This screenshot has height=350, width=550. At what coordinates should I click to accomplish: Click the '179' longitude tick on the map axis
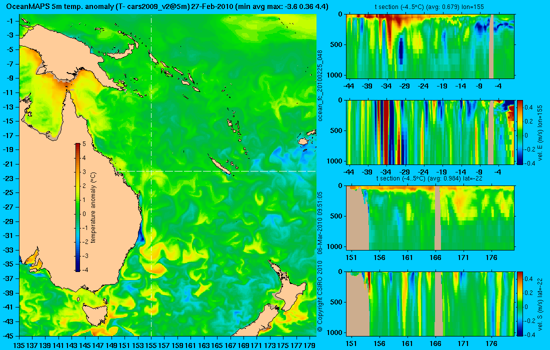pyautogui.click(x=309, y=345)
